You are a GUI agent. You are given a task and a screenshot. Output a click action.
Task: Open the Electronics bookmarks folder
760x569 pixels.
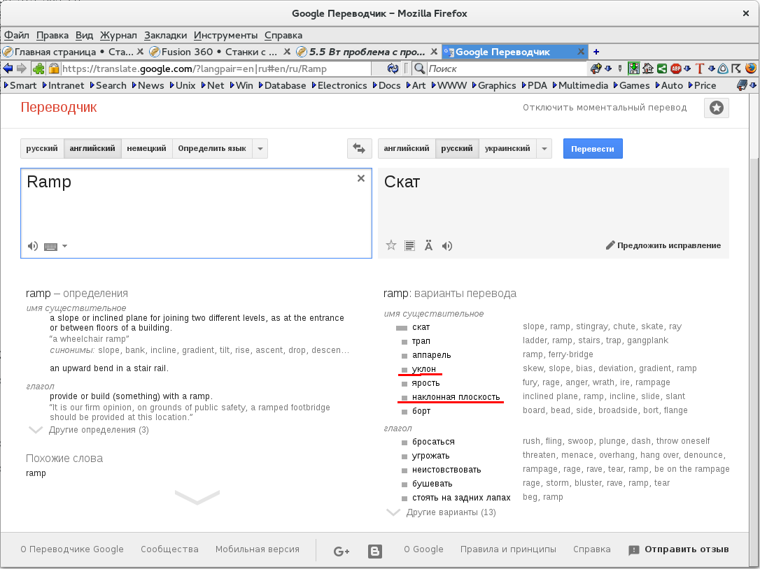(x=339, y=85)
